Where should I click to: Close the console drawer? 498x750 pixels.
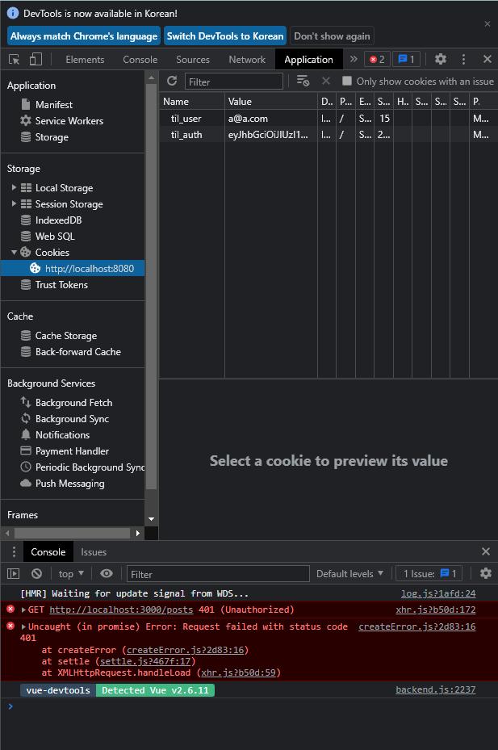tap(486, 551)
